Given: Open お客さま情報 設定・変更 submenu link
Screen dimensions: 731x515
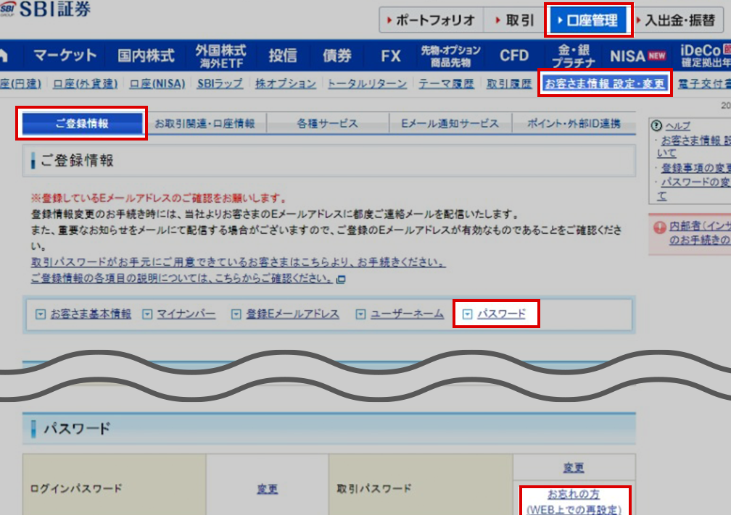Looking at the screenshot, I should [604, 84].
